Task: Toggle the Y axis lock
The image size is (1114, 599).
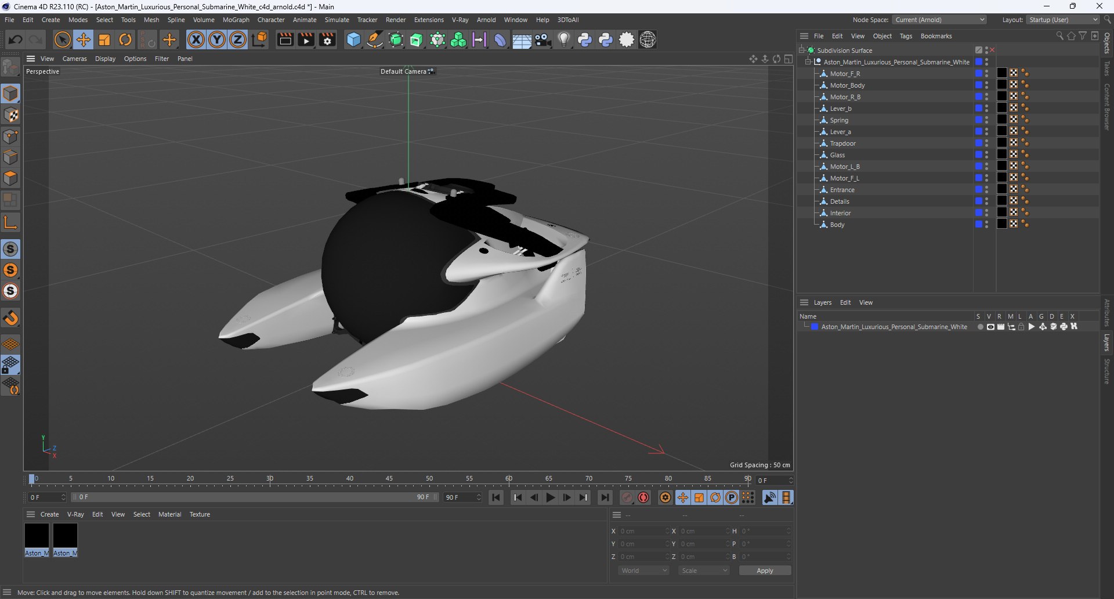Action: (217, 39)
